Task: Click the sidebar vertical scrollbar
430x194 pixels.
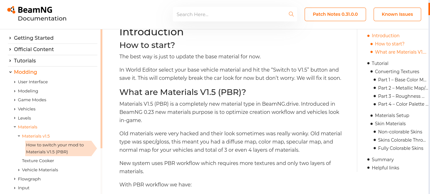Action: [x=101, y=88]
